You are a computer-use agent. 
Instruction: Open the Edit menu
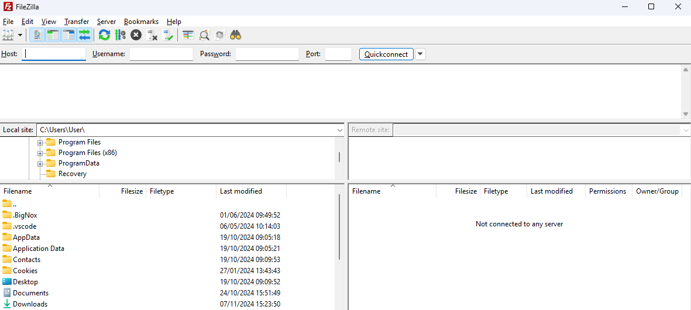click(x=27, y=22)
